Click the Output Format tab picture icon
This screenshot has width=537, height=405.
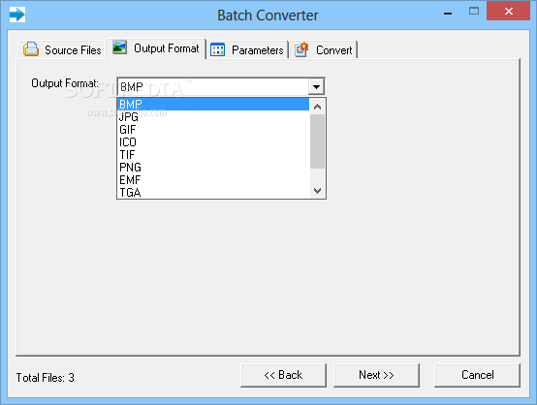(x=119, y=47)
